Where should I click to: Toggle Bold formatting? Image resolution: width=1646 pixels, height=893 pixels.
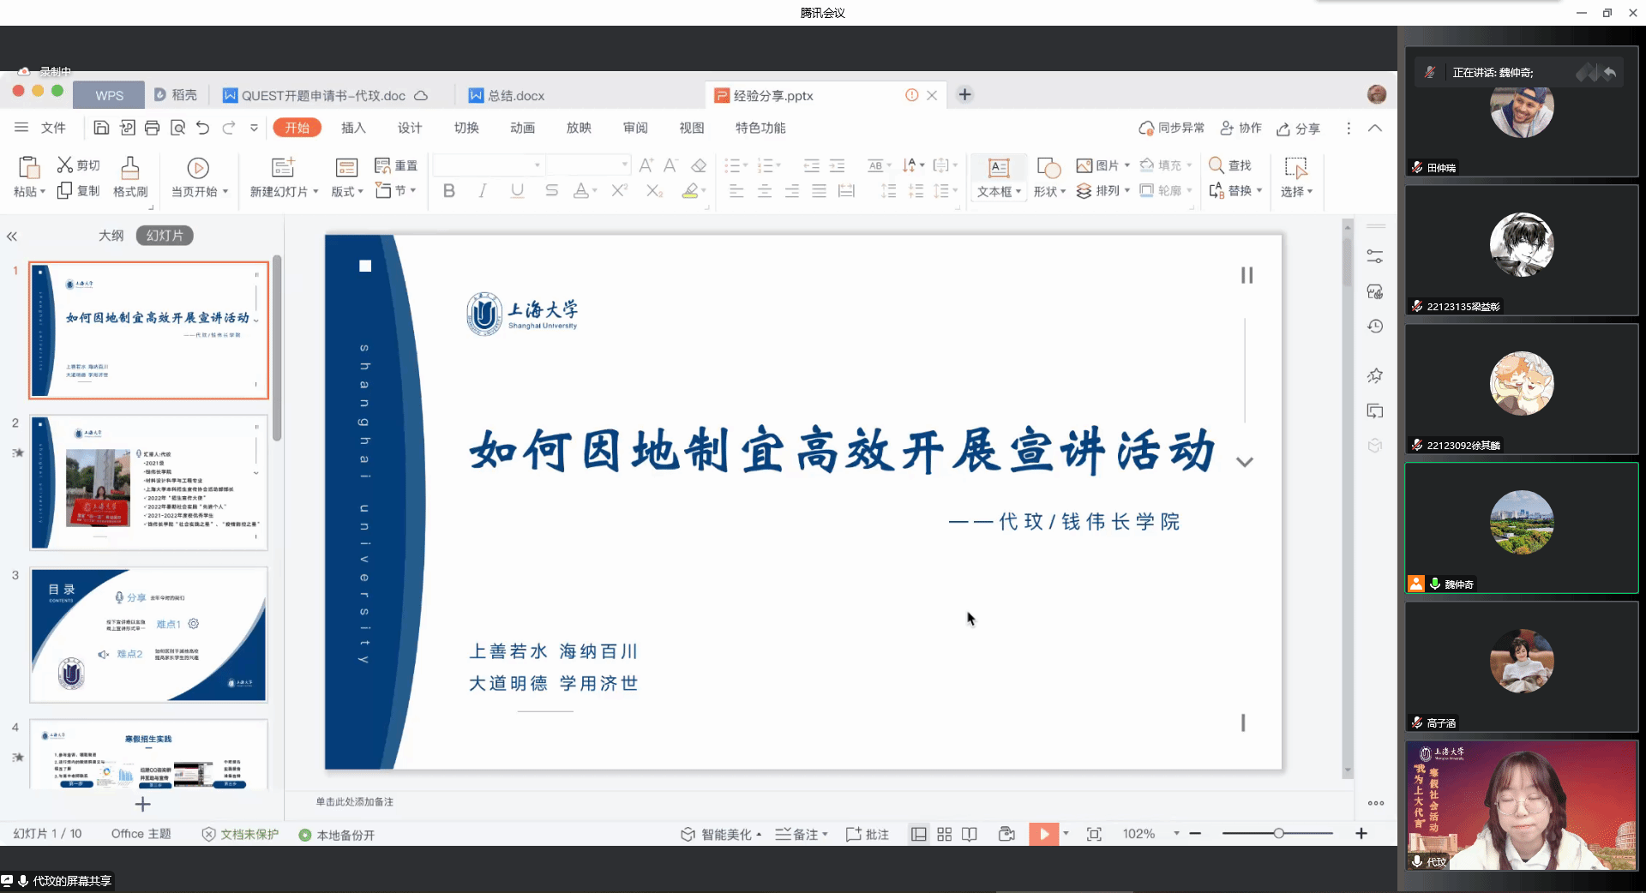click(448, 191)
